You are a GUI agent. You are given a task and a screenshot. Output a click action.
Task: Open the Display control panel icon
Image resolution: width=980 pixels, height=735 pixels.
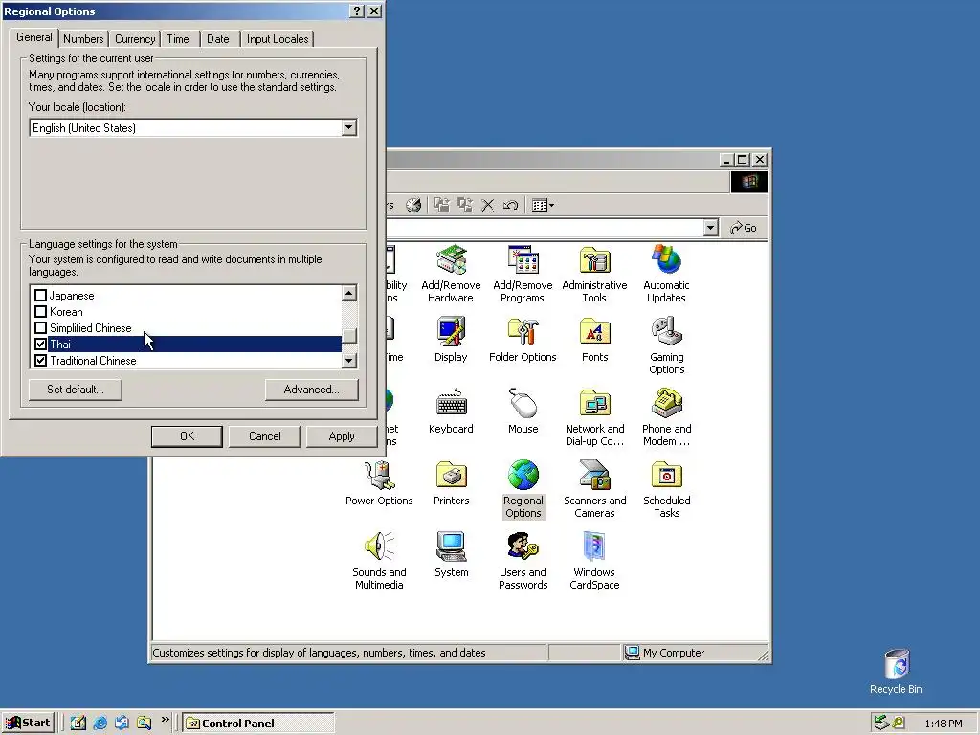click(x=451, y=340)
